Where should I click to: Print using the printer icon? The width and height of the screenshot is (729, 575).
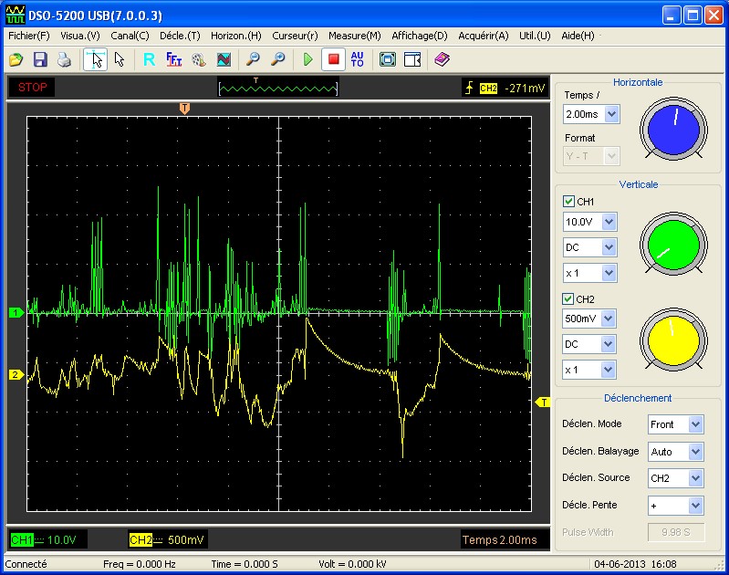[x=64, y=59]
